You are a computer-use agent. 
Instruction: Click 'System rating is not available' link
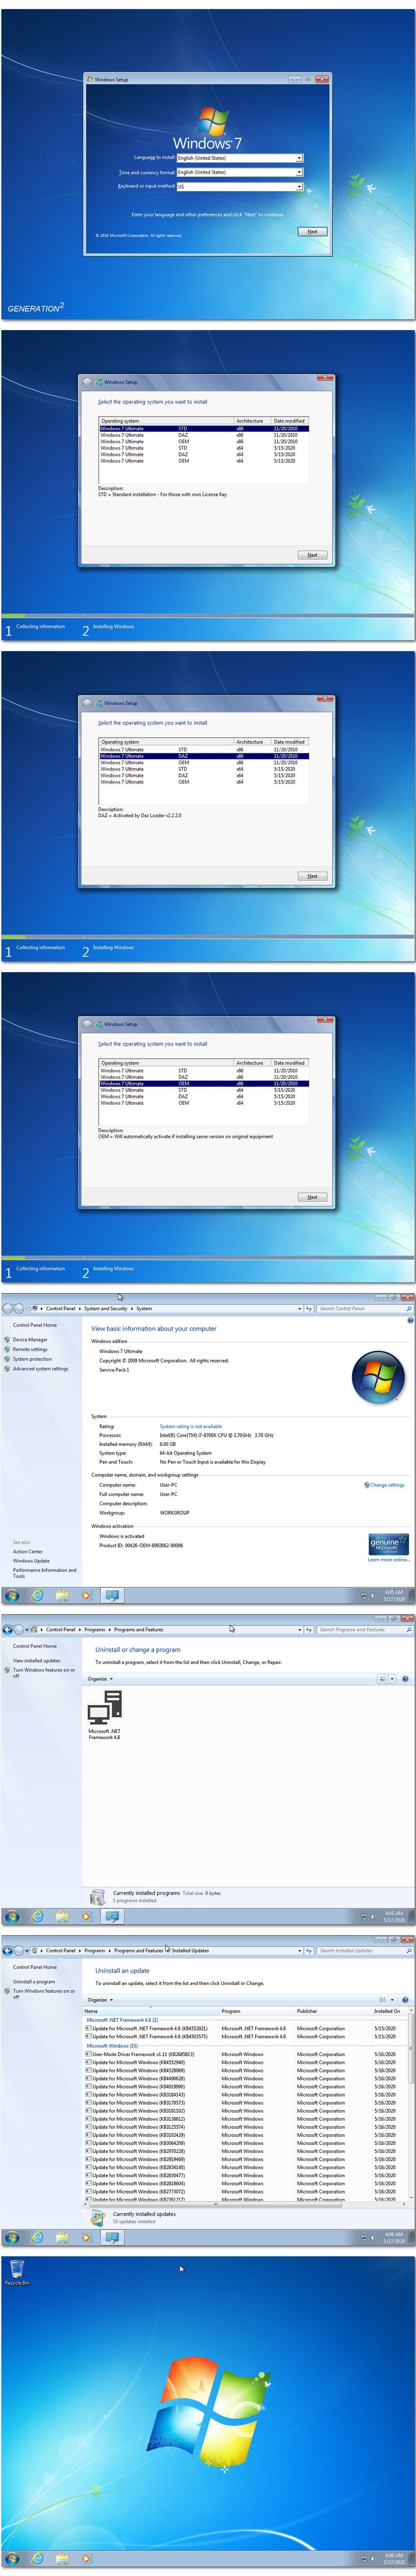pos(190,1427)
